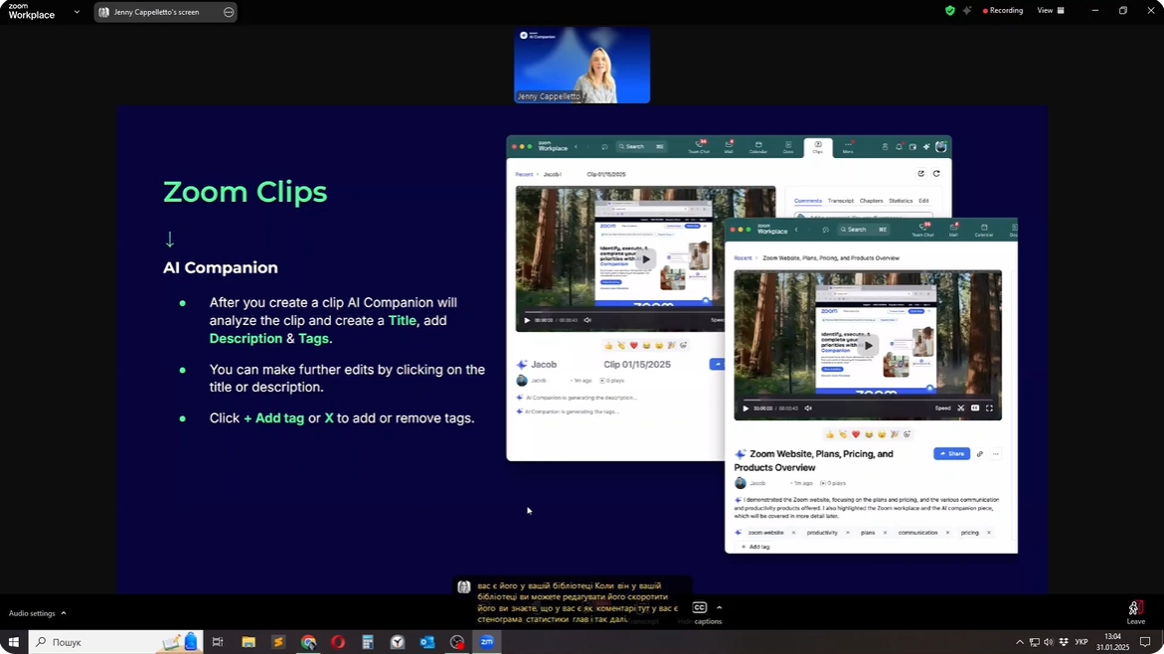Mute the Products Overview clip audio
This screenshot has height=654, width=1164.
click(x=808, y=409)
